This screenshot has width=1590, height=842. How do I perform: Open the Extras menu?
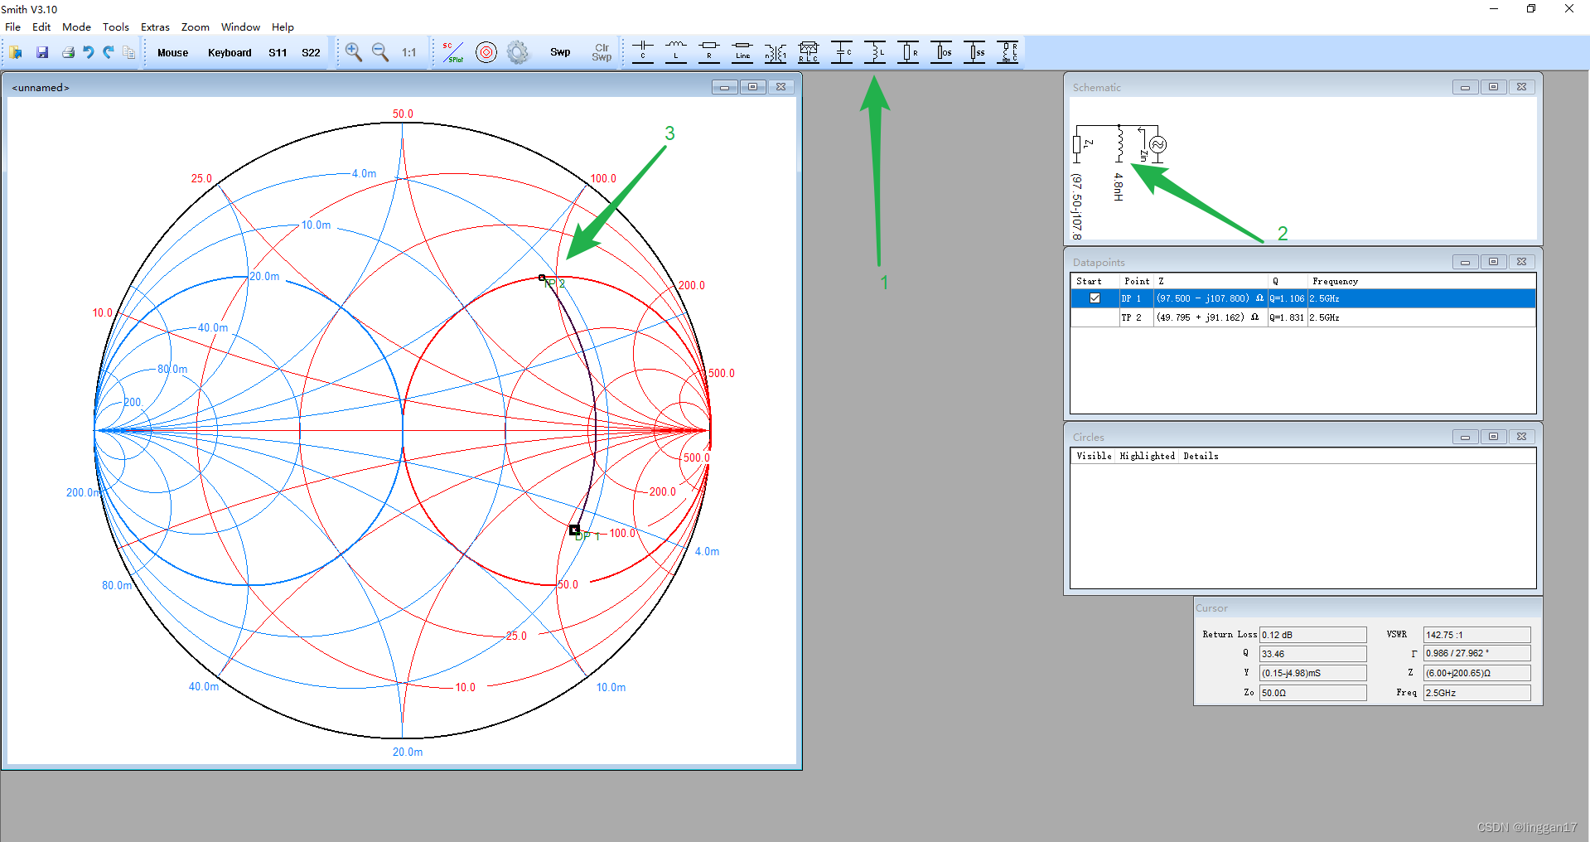pos(155,27)
